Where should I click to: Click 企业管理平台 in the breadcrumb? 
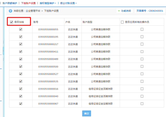pos(33,11)
